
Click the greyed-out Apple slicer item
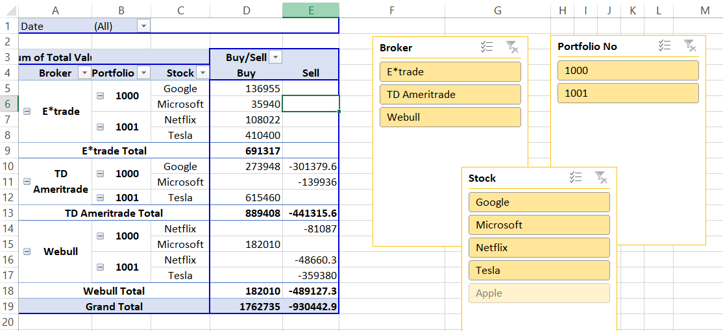pyautogui.click(x=539, y=293)
